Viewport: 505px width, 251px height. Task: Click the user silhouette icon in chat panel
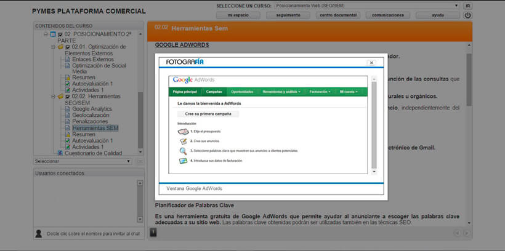pos(39,234)
